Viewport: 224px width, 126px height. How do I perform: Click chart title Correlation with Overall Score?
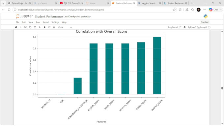[x=101, y=31]
